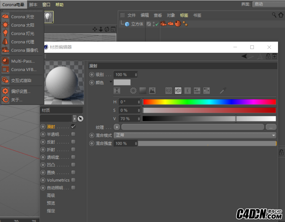This screenshot has height=222, width=285.
Task: Enable the 自动照明 self illumination channel
Action: click(x=73, y=188)
